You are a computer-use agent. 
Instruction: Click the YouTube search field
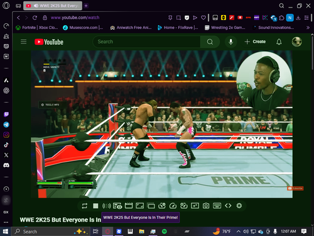coord(146,42)
